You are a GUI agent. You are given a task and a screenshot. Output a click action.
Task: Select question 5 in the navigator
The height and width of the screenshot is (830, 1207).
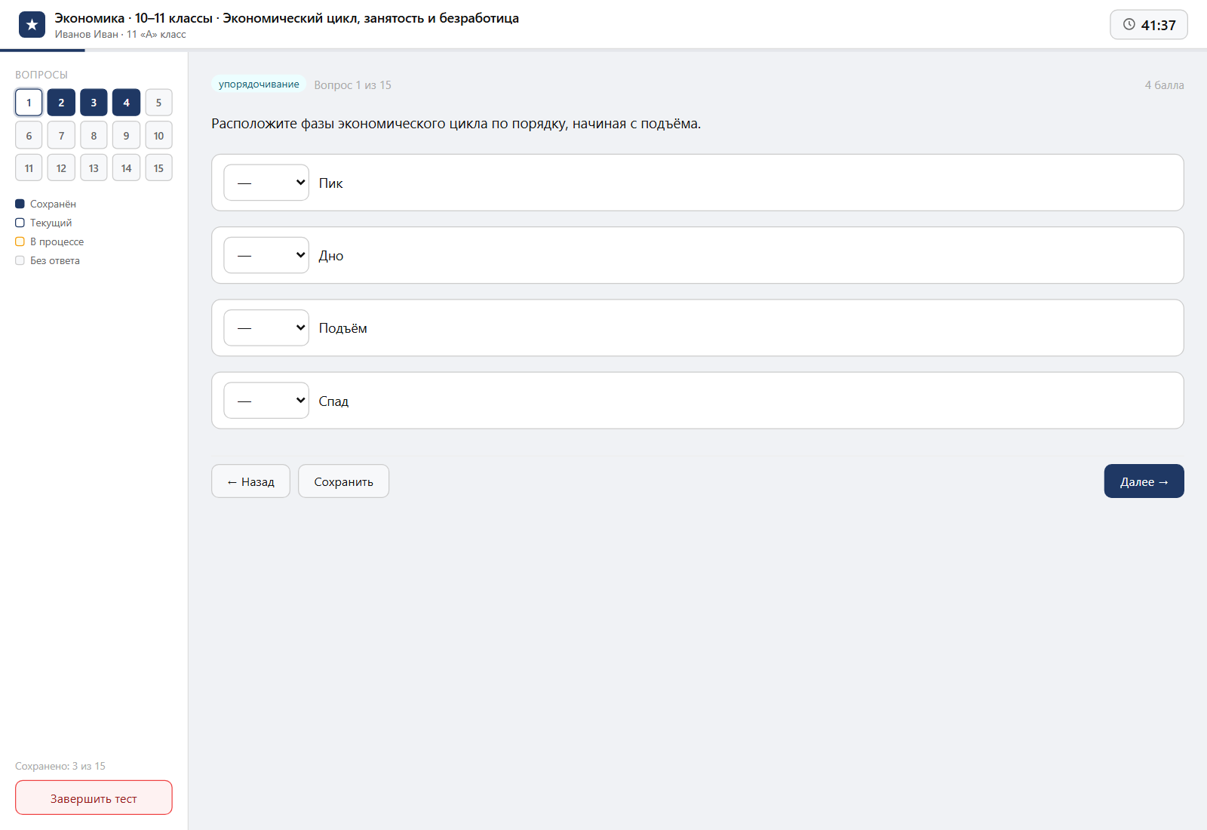[158, 103]
